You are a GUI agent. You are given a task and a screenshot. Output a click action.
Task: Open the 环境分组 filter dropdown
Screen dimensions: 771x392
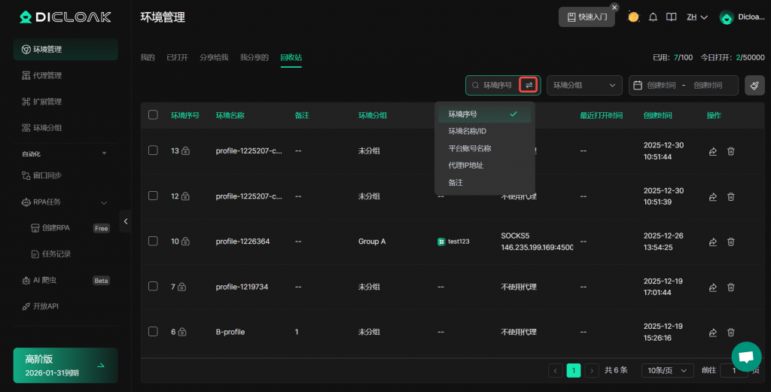tap(584, 86)
